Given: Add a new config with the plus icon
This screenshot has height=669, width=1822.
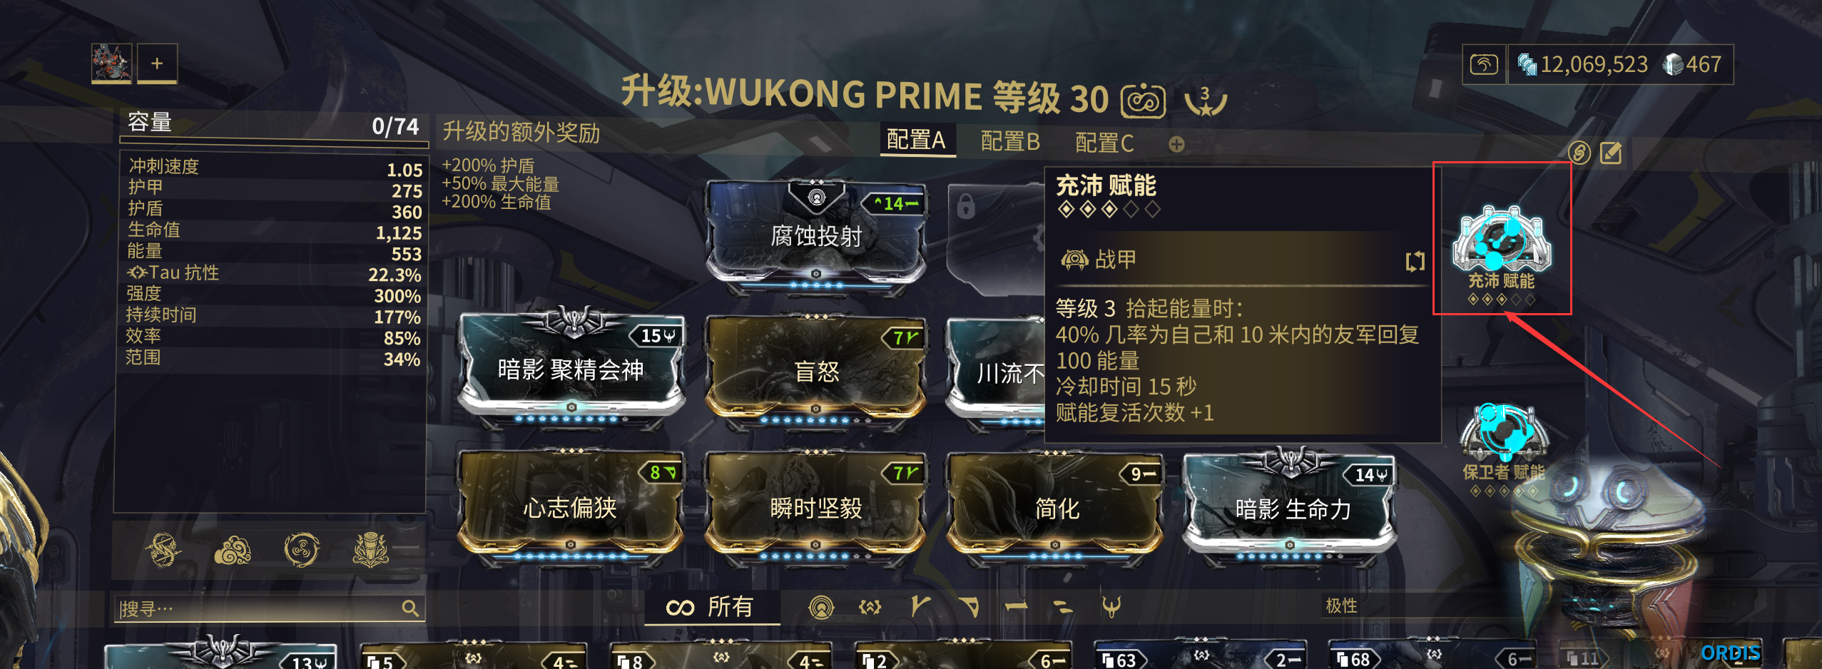Looking at the screenshot, I should 1176,144.
